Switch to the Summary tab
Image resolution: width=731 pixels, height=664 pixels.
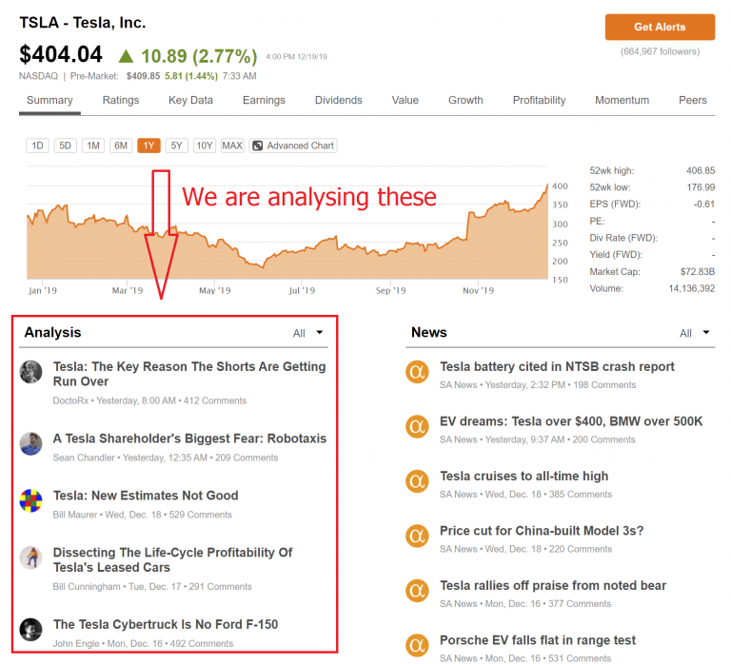pos(49,100)
